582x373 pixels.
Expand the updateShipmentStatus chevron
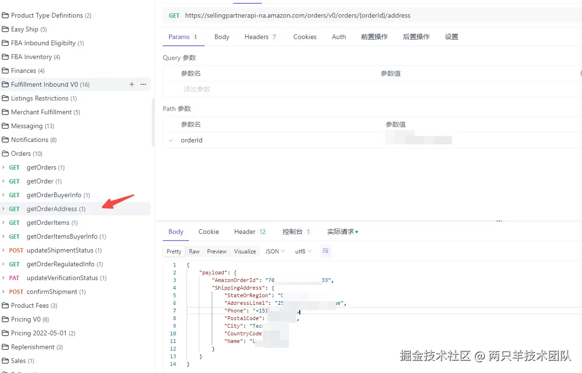4,250
